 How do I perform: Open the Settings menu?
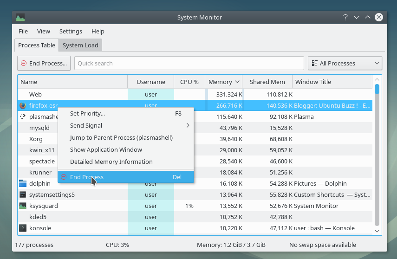[x=71, y=31]
